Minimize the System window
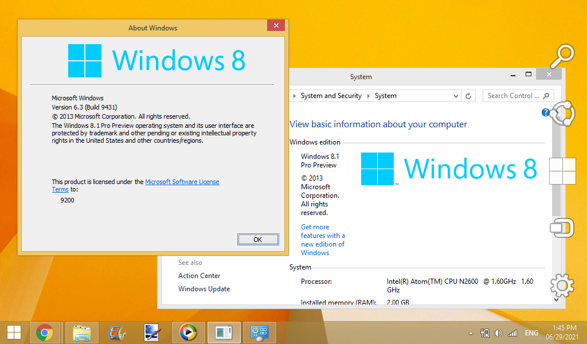Viewport: 587px width, 344px height. click(x=513, y=75)
